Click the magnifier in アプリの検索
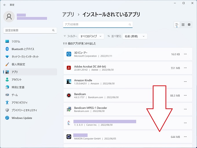 tap(130, 25)
